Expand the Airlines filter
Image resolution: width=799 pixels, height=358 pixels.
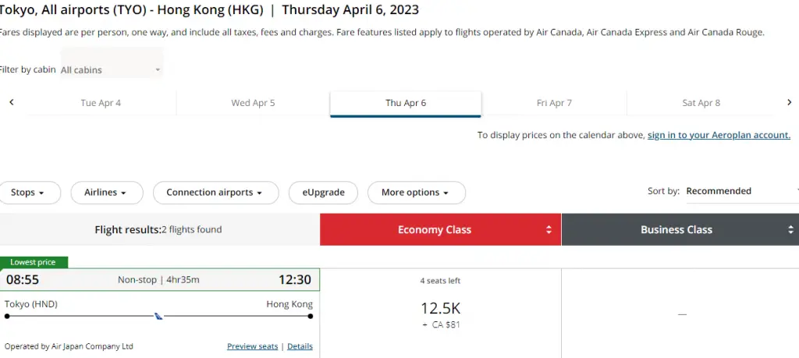point(106,193)
